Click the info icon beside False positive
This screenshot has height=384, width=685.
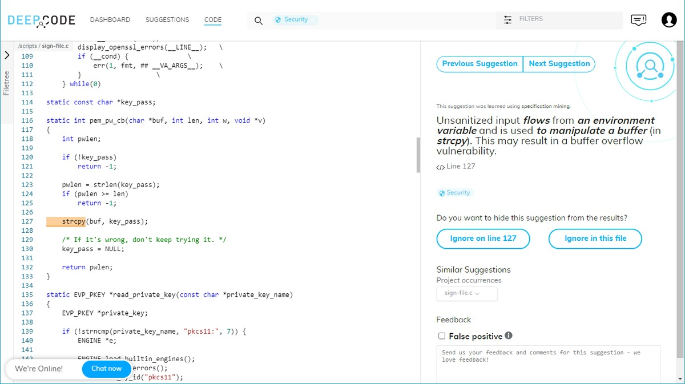[x=509, y=336]
